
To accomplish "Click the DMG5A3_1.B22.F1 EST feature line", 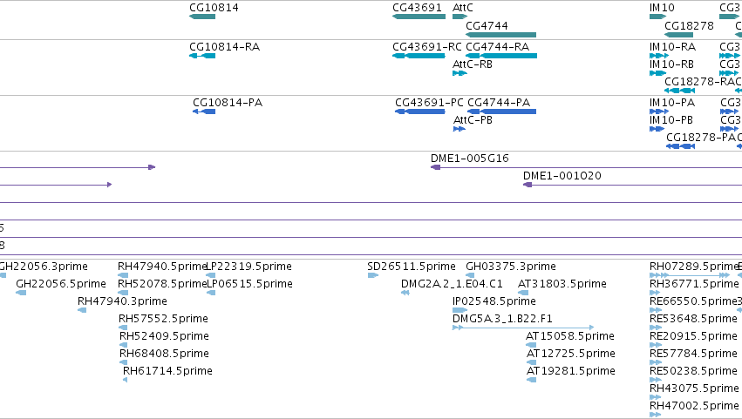I will point(523,328).
